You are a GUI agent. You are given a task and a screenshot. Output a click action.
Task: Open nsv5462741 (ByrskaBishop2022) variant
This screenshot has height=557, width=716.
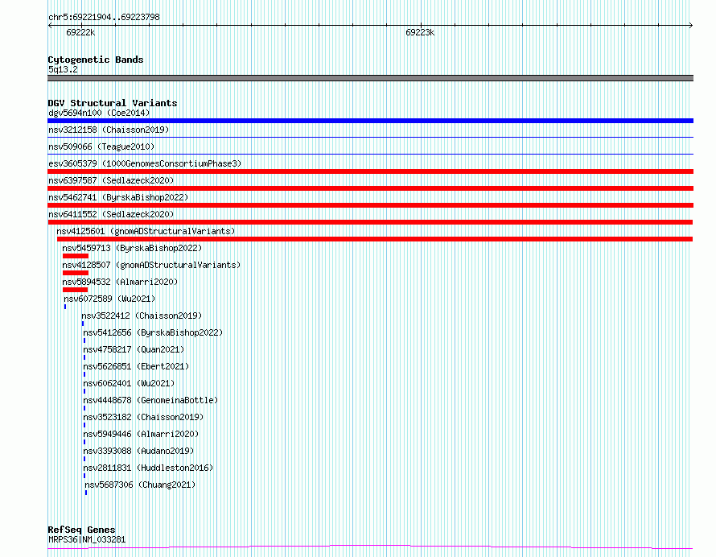[x=118, y=197]
